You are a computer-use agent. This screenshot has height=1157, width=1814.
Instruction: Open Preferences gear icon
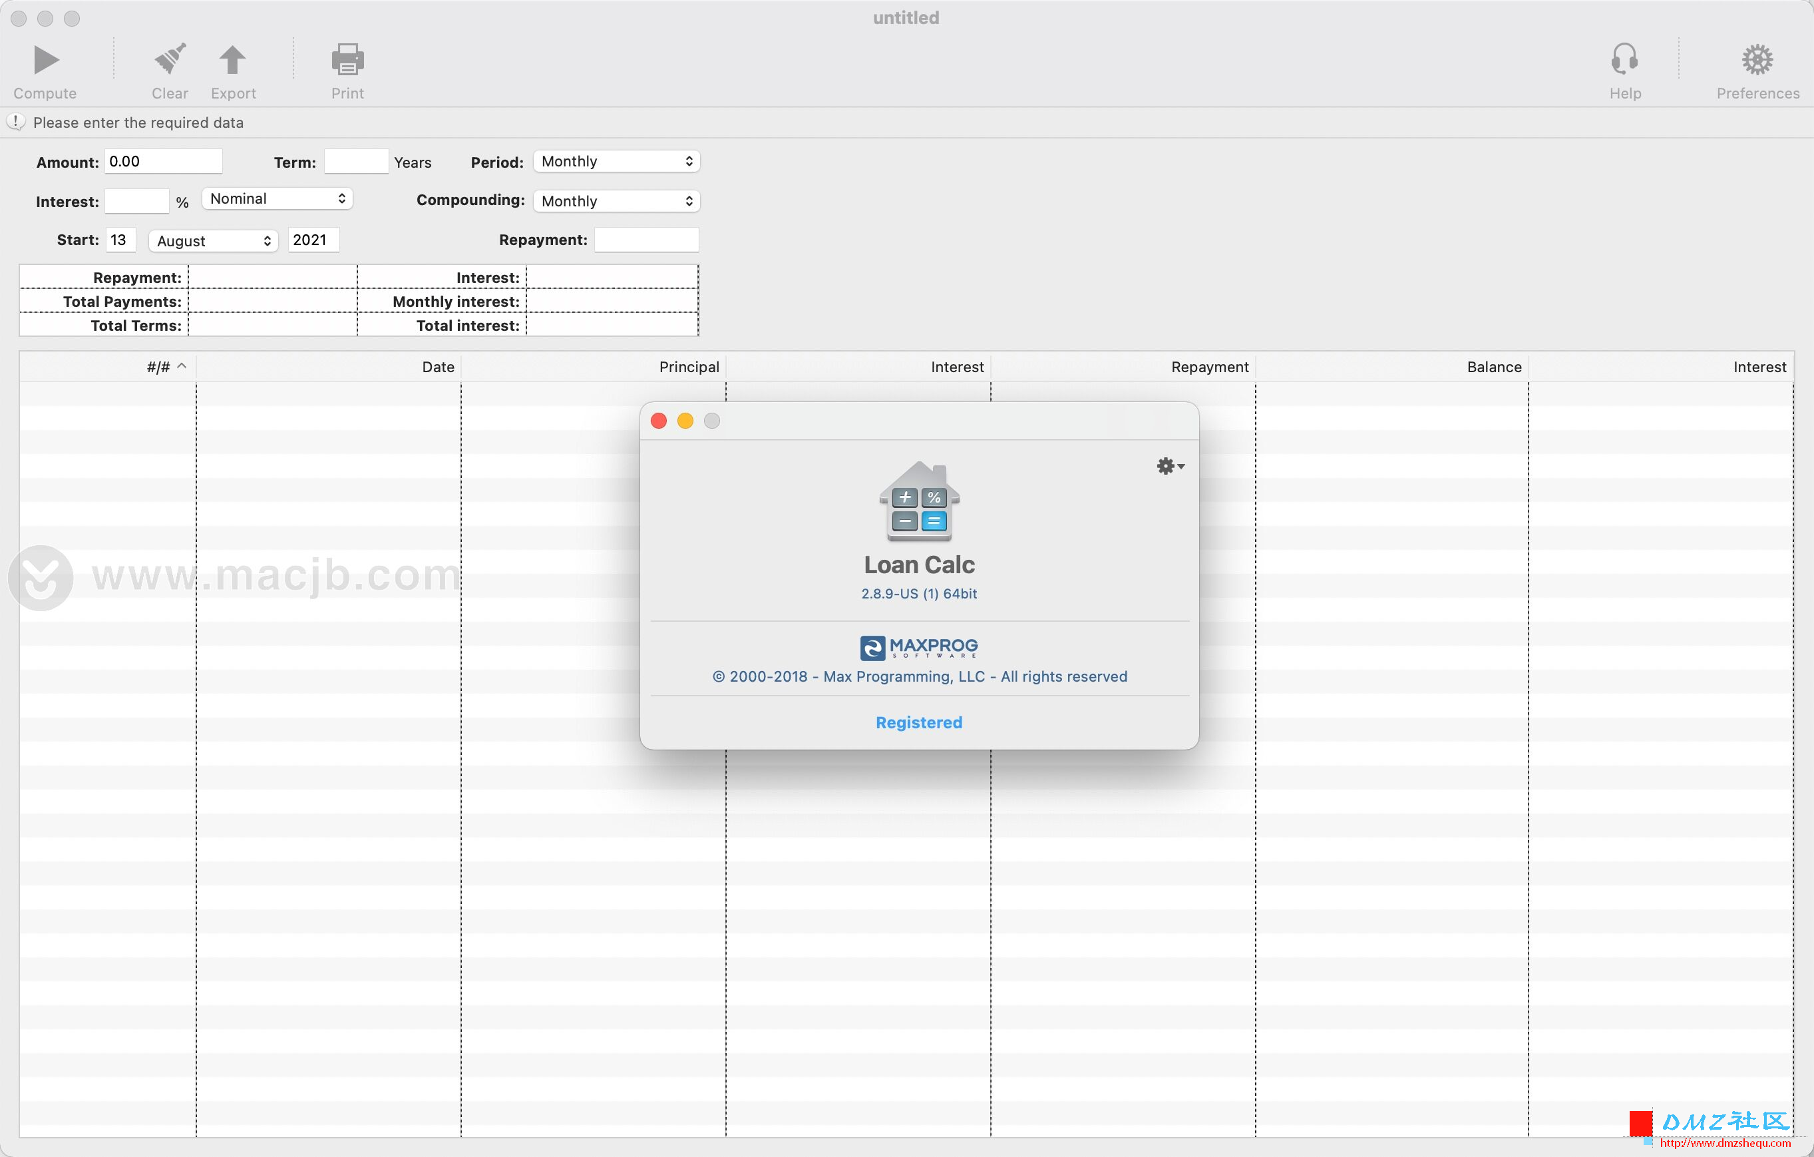point(1757,59)
